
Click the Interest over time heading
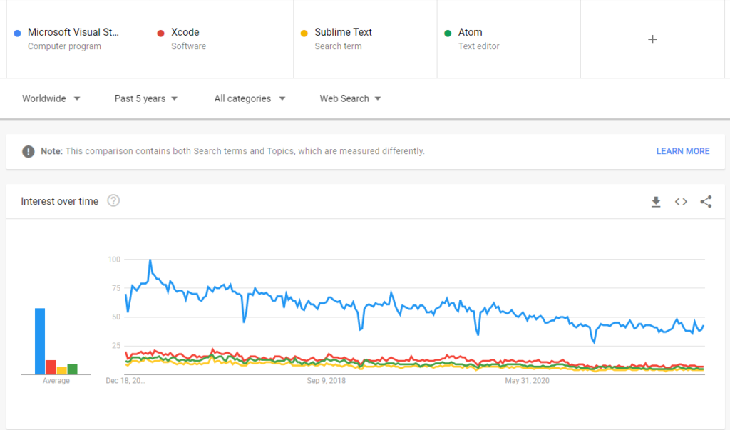60,201
